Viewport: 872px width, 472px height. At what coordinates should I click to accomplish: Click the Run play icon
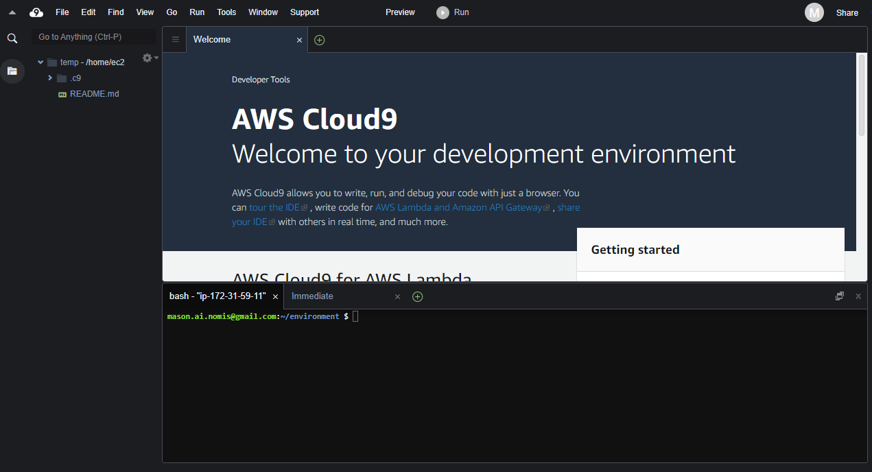[x=443, y=12]
